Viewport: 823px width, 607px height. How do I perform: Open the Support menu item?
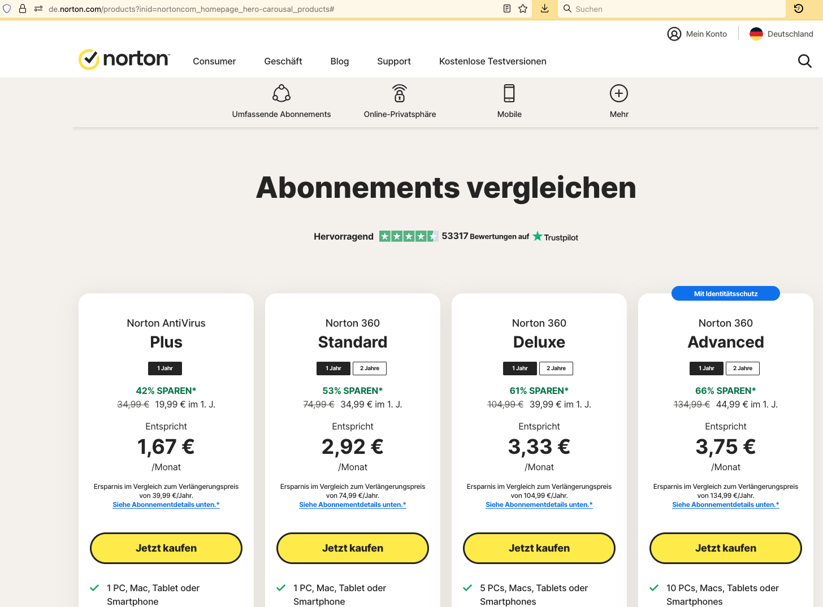click(x=394, y=61)
